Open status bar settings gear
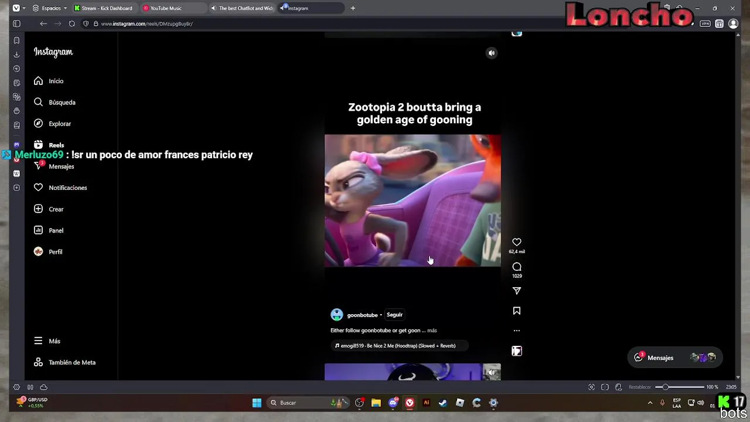Screen dimensions: 750x422 pyautogui.click(x=16, y=387)
